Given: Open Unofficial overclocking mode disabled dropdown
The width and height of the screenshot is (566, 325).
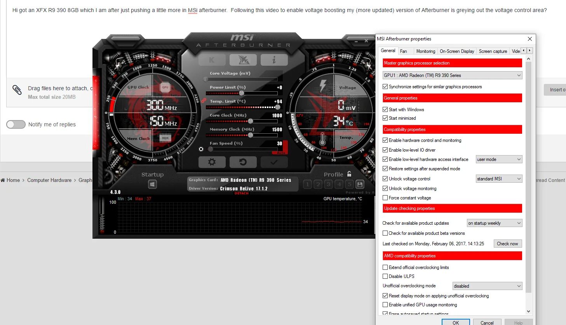Looking at the screenshot, I should [x=487, y=286].
